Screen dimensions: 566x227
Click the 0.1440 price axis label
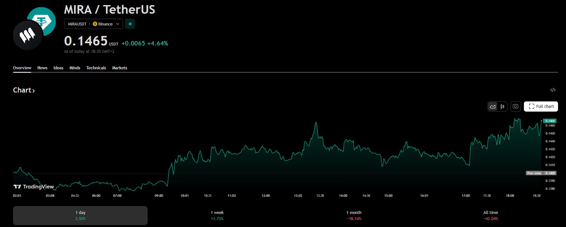click(550, 141)
